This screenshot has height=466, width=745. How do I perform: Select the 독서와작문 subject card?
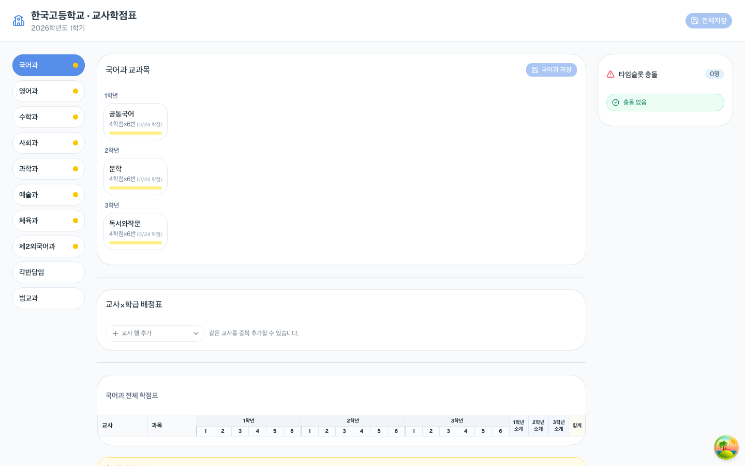coord(136,231)
